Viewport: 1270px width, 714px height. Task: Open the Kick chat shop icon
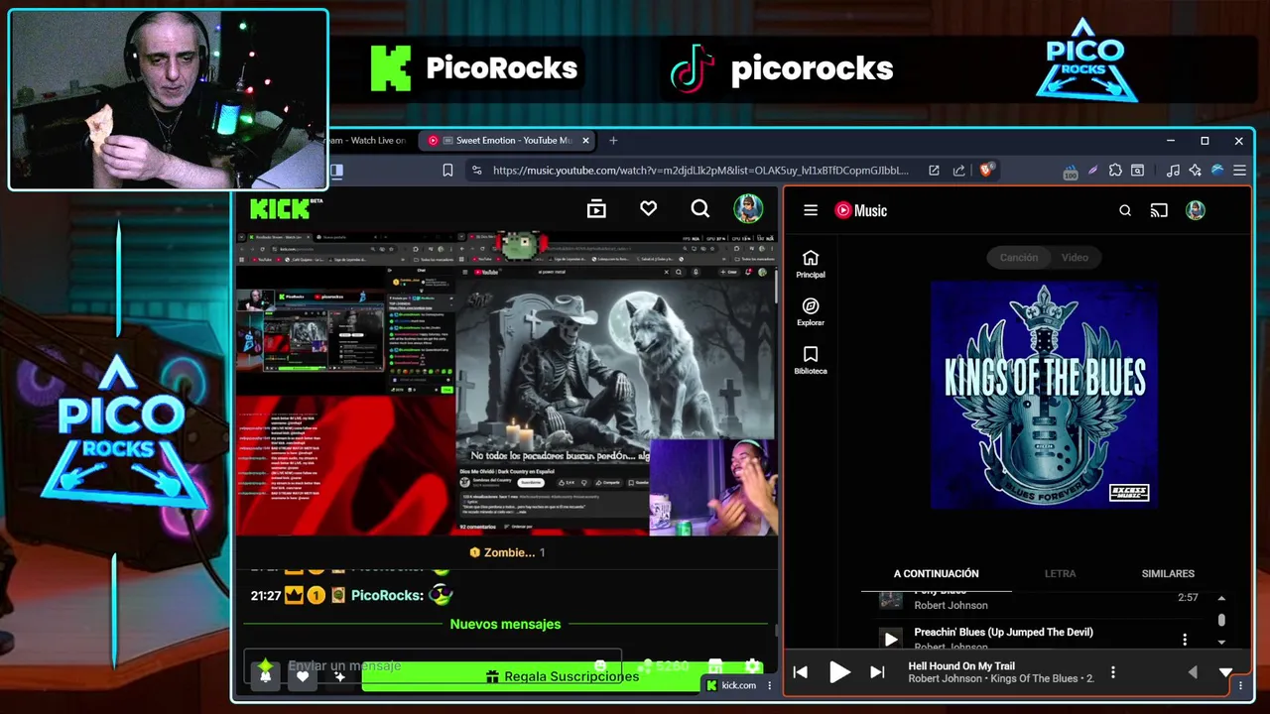coord(716,666)
